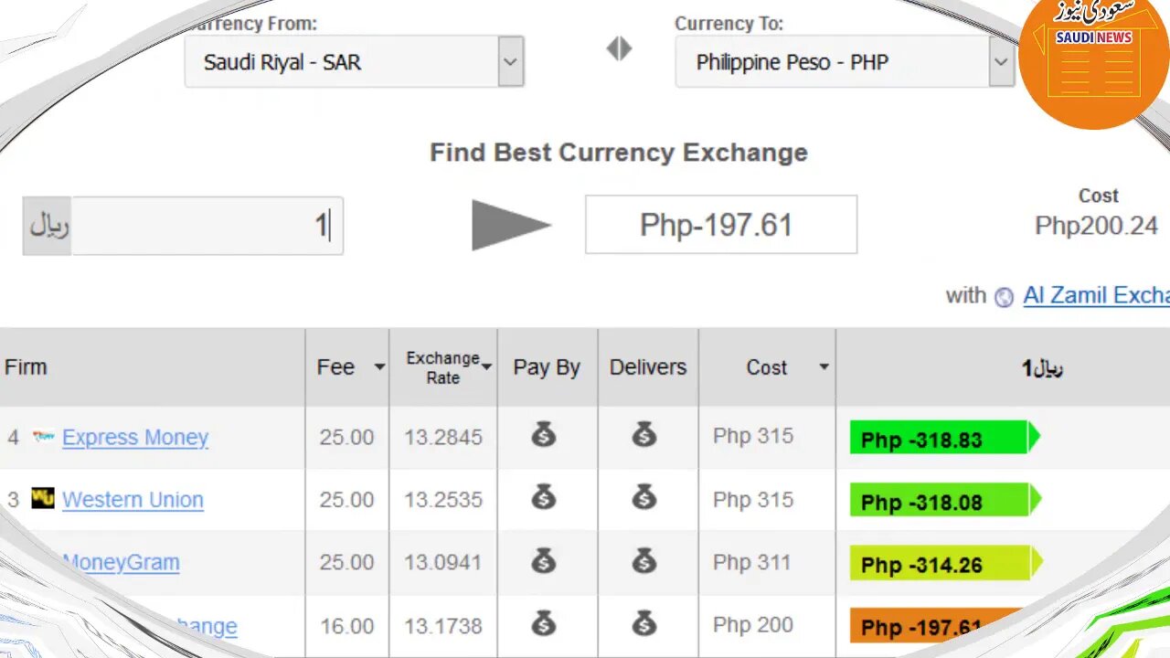The height and width of the screenshot is (658, 1170).
Task: Open the Western Union link
Action: [133, 500]
